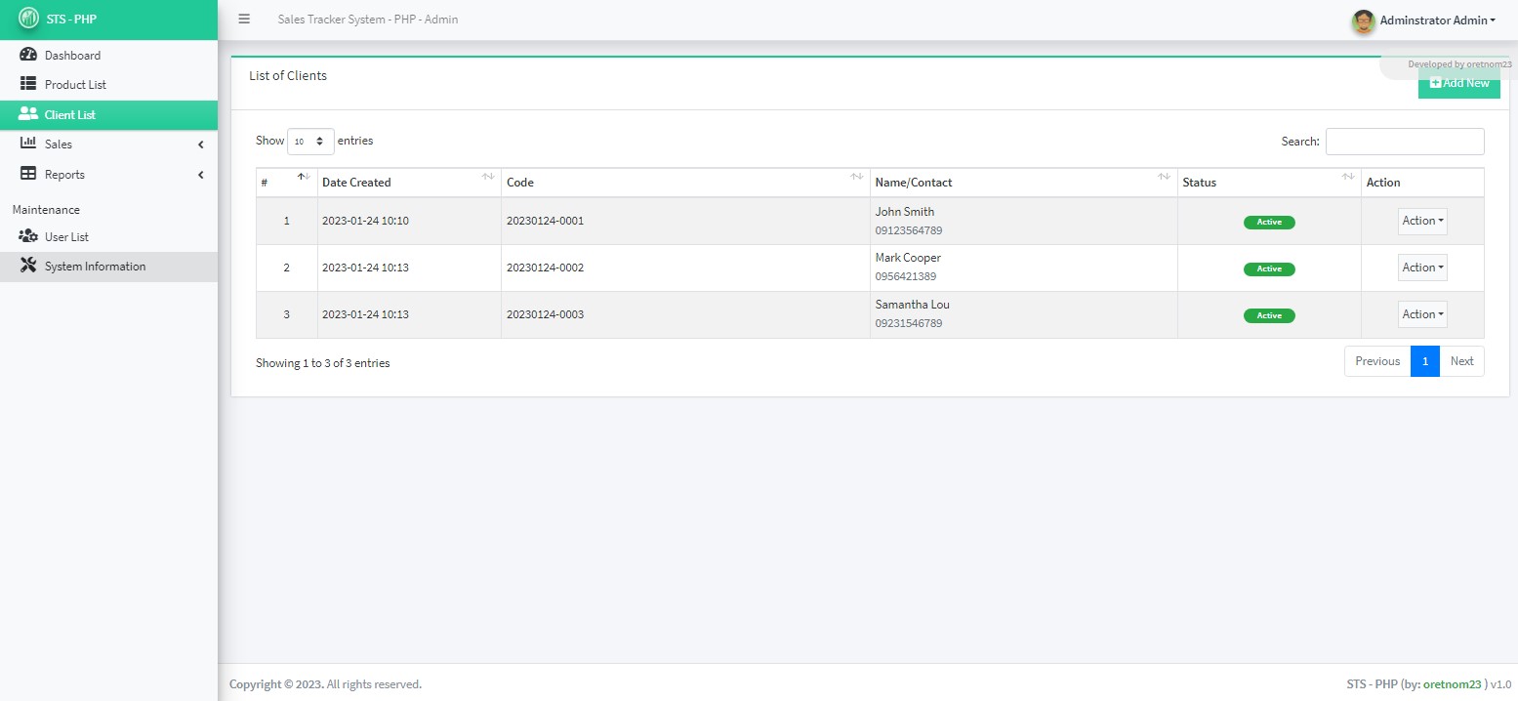The height and width of the screenshot is (701, 1518).
Task: Click the Add New client button
Action: click(1459, 83)
